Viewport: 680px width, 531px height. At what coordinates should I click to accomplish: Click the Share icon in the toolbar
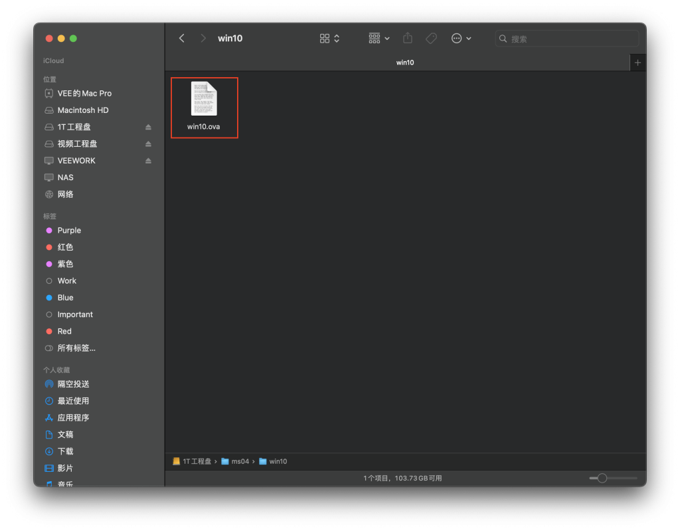[x=407, y=38]
